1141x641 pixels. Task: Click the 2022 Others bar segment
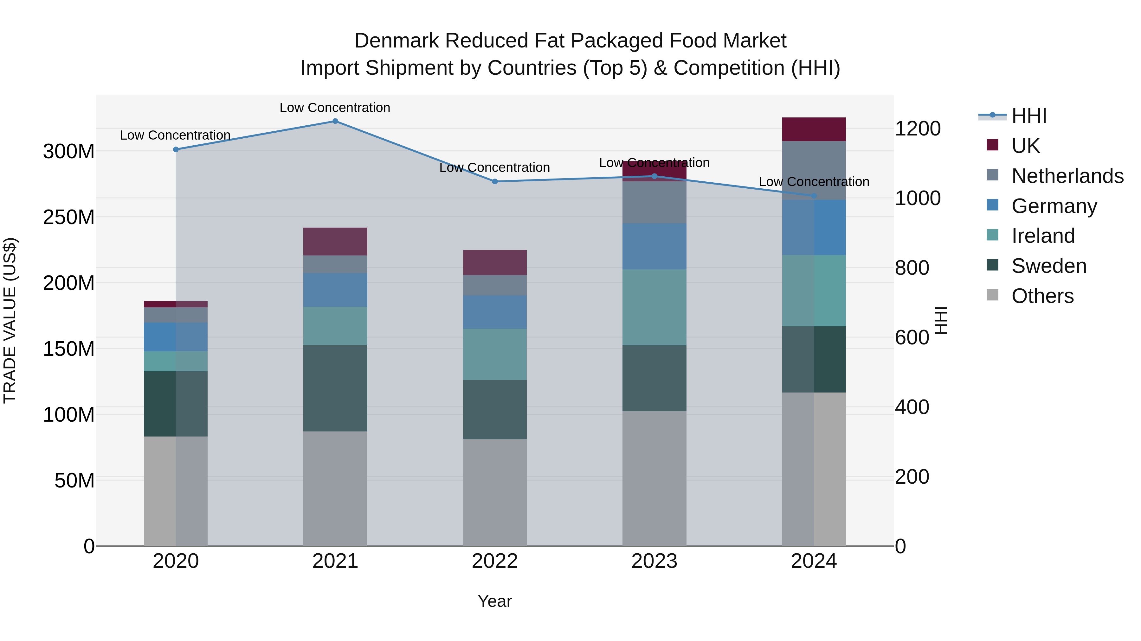pos(495,493)
